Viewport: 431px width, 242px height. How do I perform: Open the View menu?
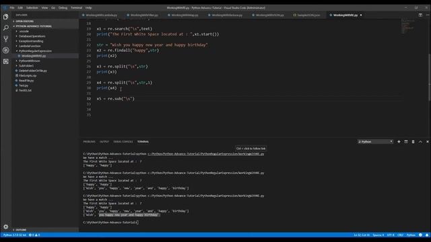pos(44,7)
